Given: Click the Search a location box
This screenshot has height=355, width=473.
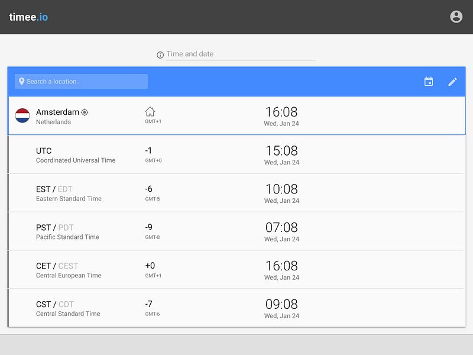Looking at the screenshot, I should [x=81, y=82].
